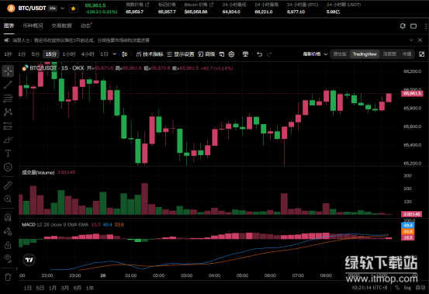429x294 pixels.
Task: Click the layout rectangle icon
Action: pyautogui.click(x=413, y=26)
